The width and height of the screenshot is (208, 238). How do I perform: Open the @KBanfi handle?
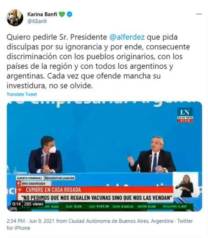click(37, 21)
